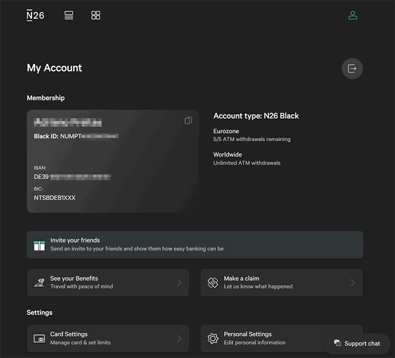Viewport: 395px width, 358px height.
Task: Click 5/5 ATM withdrawals remaining text
Action: click(x=252, y=139)
